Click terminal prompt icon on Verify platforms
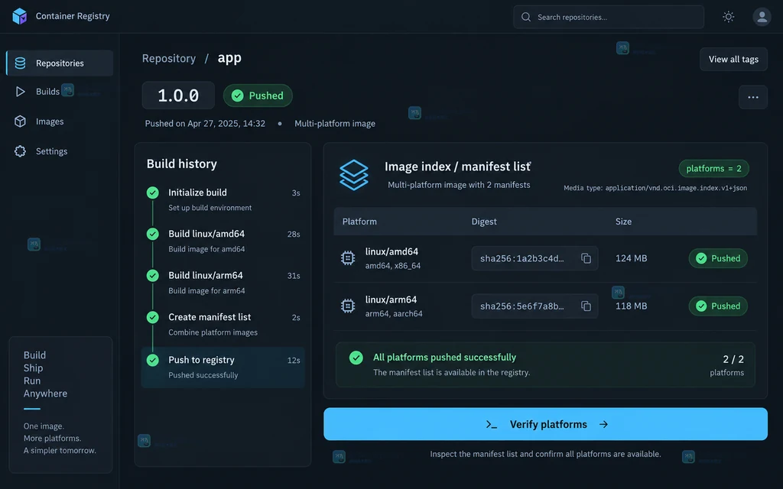Viewport: 783px width, 489px height. point(492,425)
